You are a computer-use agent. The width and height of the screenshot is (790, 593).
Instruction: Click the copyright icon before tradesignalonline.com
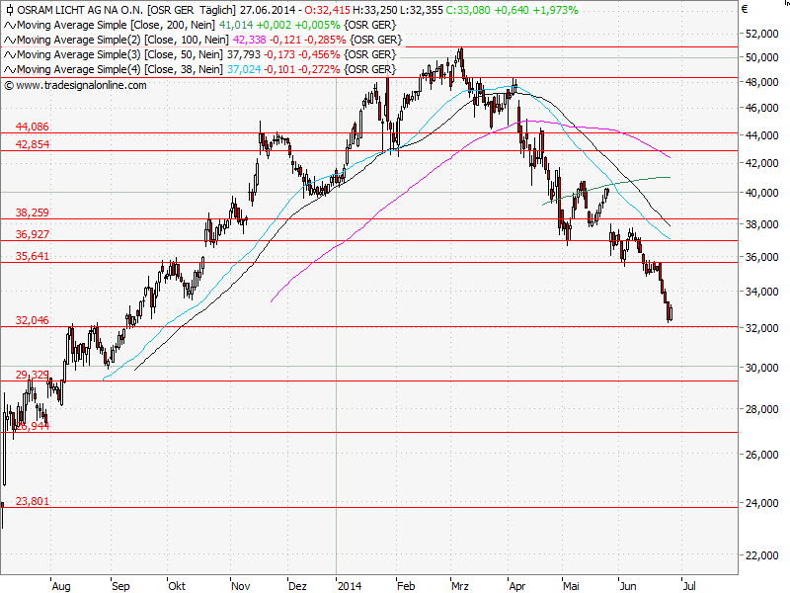pos(9,84)
